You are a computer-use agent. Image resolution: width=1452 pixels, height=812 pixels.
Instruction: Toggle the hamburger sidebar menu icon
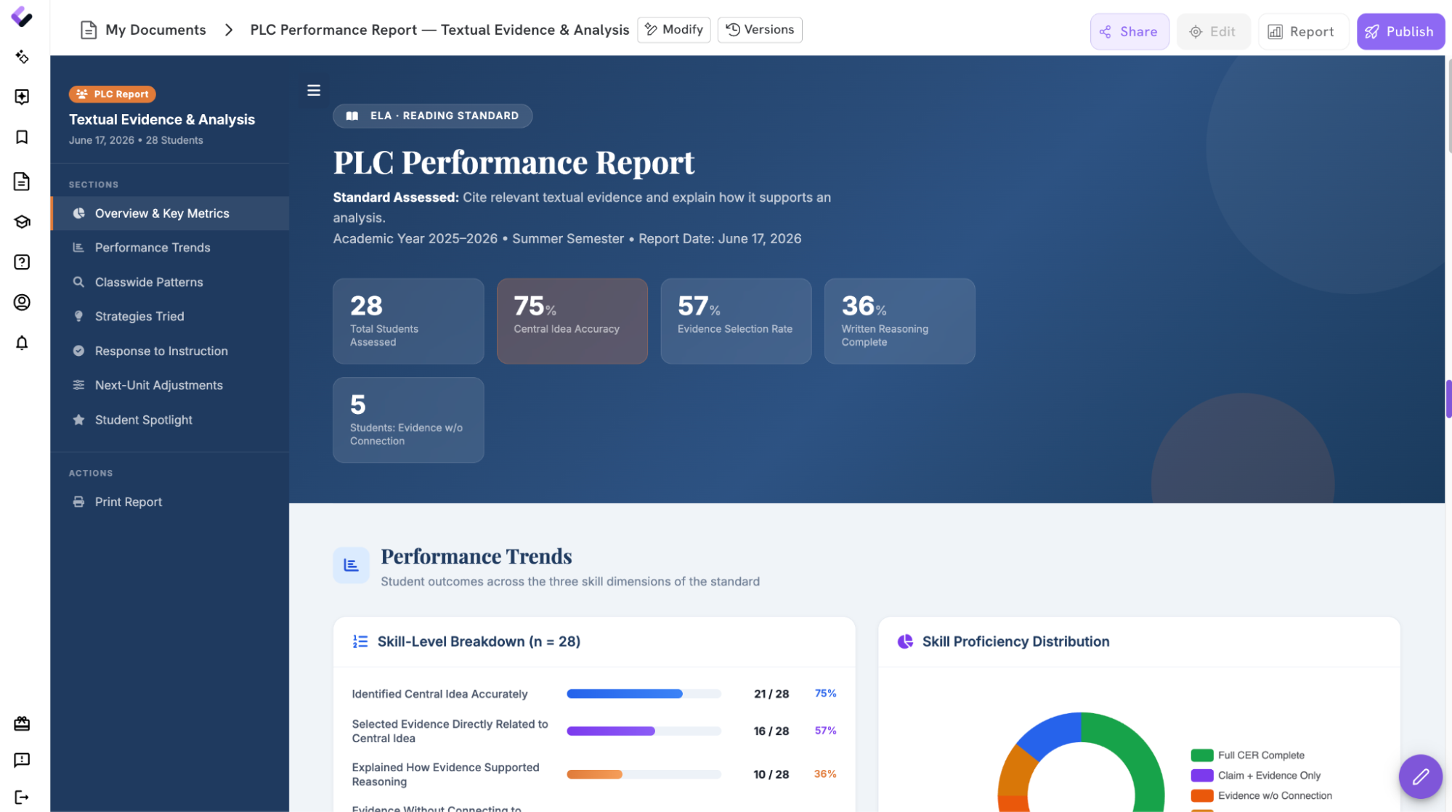click(314, 91)
